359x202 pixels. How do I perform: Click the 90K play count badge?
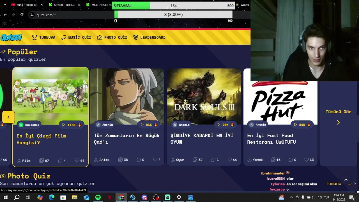[225, 125]
